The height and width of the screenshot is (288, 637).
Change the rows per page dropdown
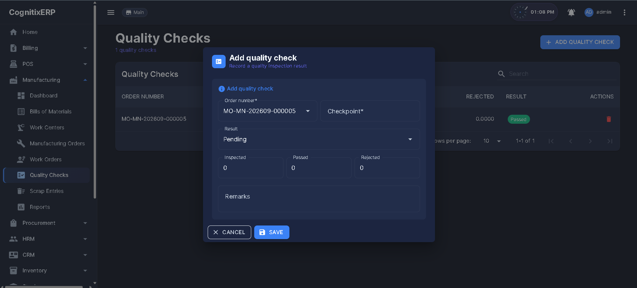point(492,141)
